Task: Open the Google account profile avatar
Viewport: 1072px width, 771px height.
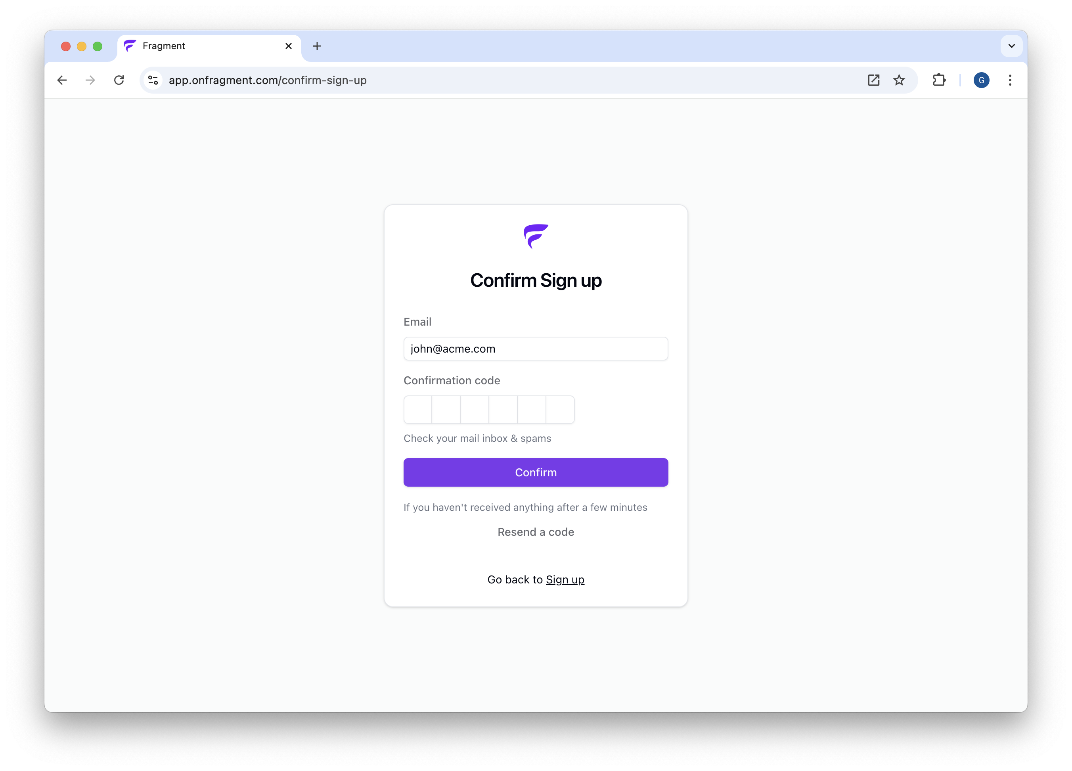Action: 981,80
